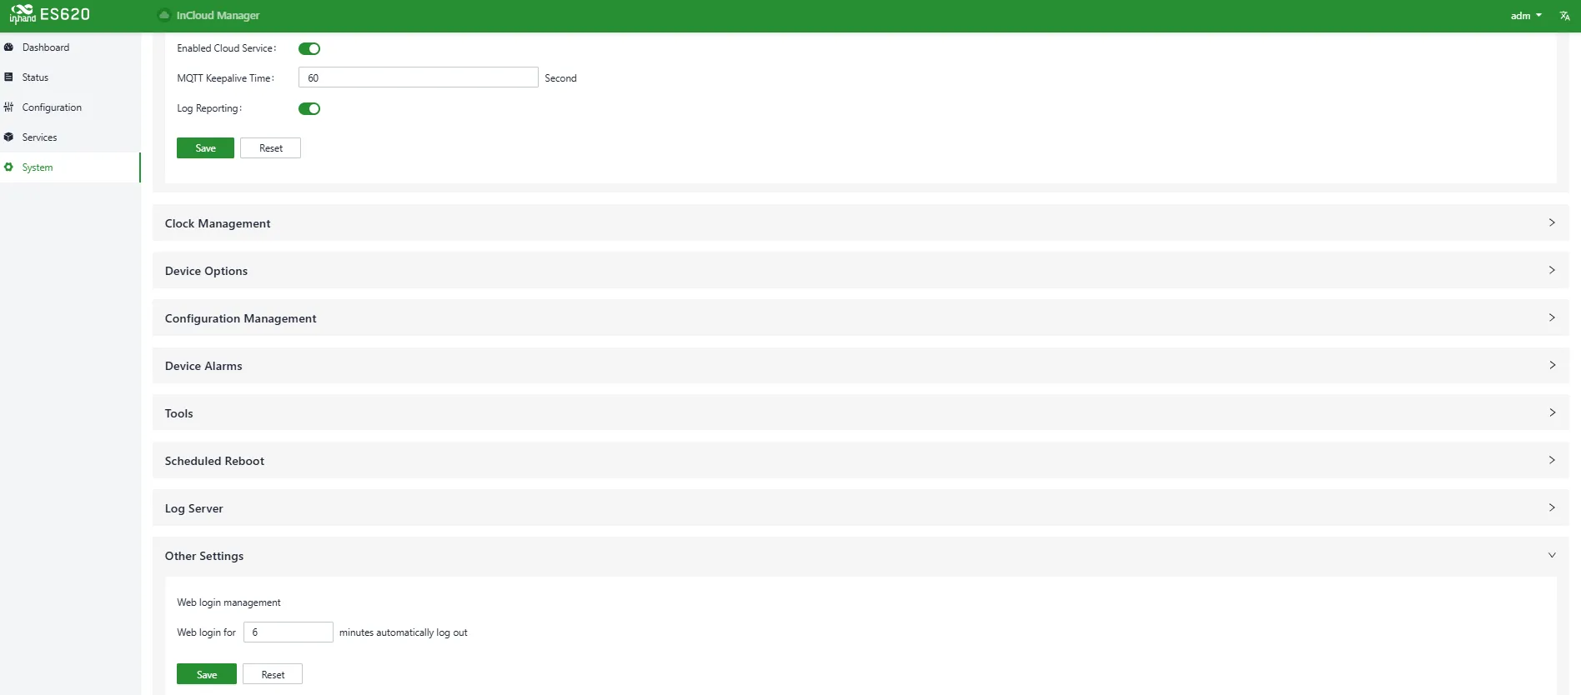Click the Dashboard sidebar icon
This screenshot has width=1581, height=695.
(8, 47)
